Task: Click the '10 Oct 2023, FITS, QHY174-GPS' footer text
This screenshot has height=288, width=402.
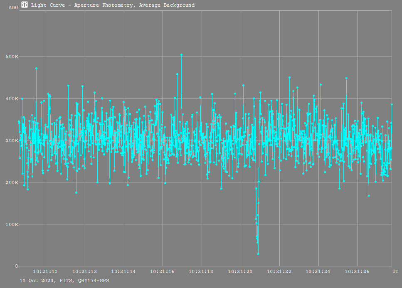Action: point(64,281)
